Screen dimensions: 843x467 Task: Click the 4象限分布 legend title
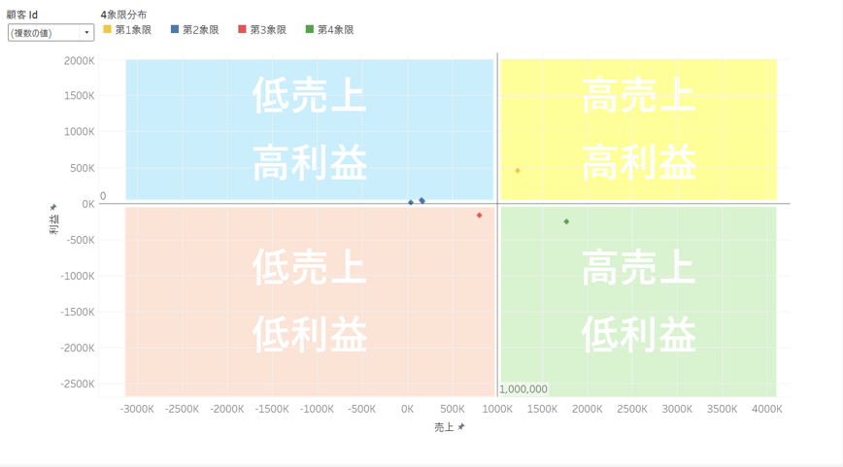(x=124, y=15)
